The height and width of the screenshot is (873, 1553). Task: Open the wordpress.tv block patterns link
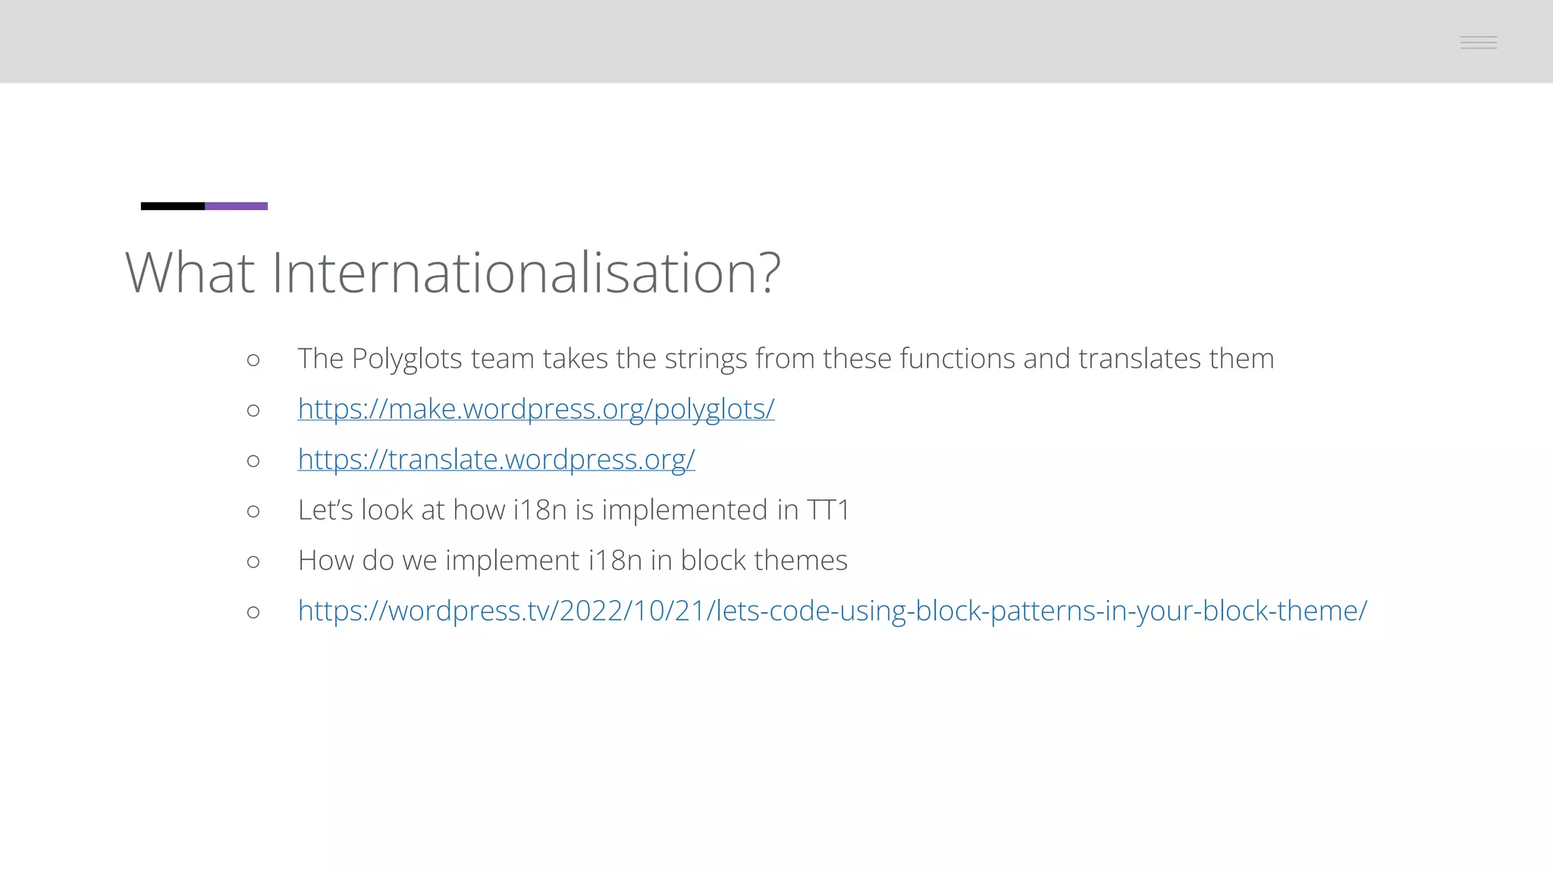[832, 611]
